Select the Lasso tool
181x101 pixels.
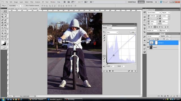(3, 14)
